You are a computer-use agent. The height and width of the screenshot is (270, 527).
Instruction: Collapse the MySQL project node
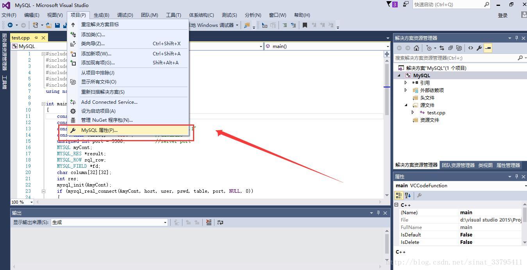point(399,76)
